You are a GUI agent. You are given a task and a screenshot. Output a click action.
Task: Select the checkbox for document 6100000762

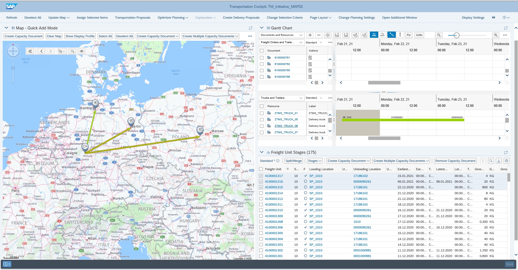click(x=262, y=64)
